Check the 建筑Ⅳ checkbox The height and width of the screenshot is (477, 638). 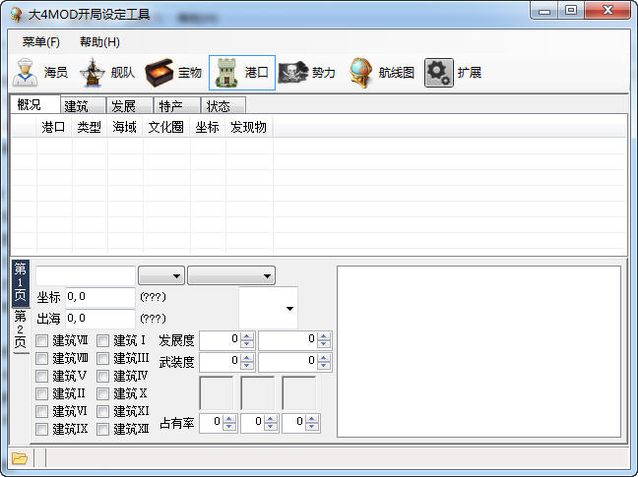pyautogui.click(x=103, y=376)
